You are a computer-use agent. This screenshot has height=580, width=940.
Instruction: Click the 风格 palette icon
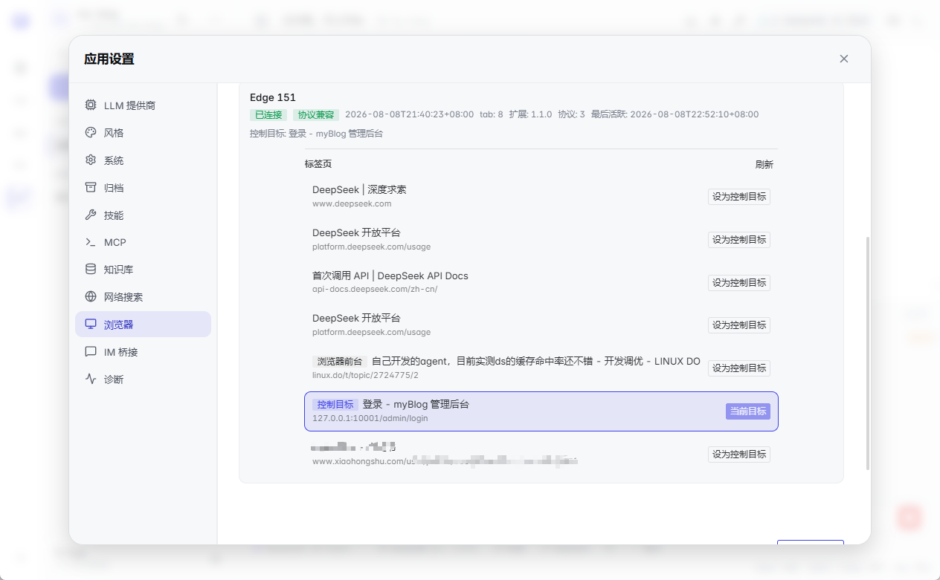[x=91, y=133]
